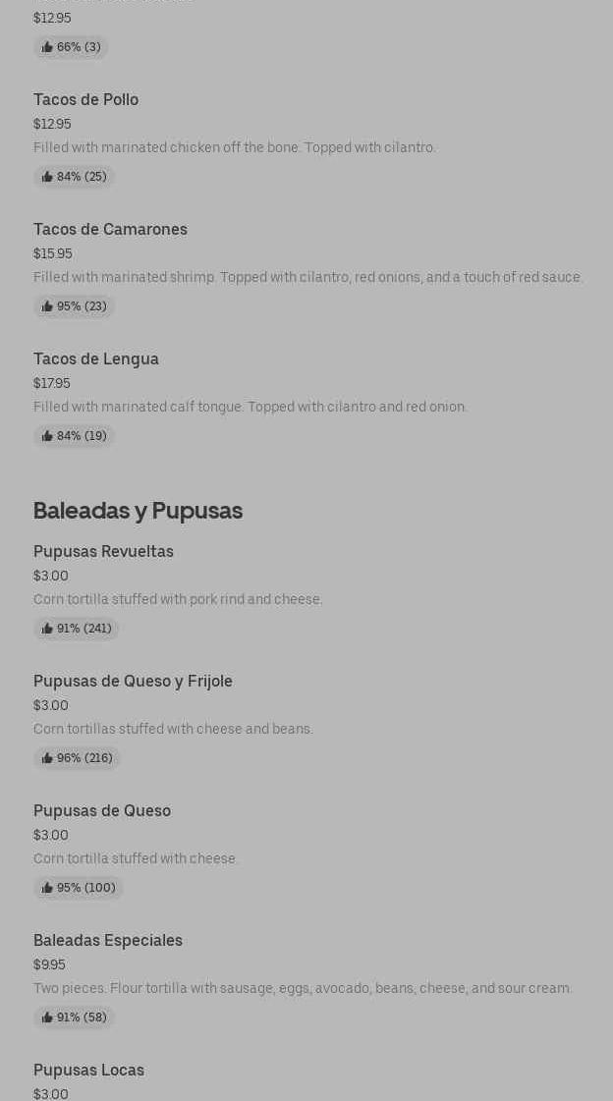This screenshot has width=613, height=1101.
Task: Click thumbs-up rating on Tacos de Camarones
Action: pos(74,306)
